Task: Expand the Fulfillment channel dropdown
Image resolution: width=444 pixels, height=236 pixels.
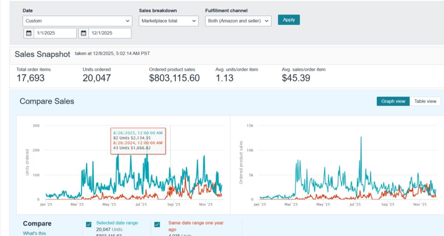Action: [x=238, y=21]
